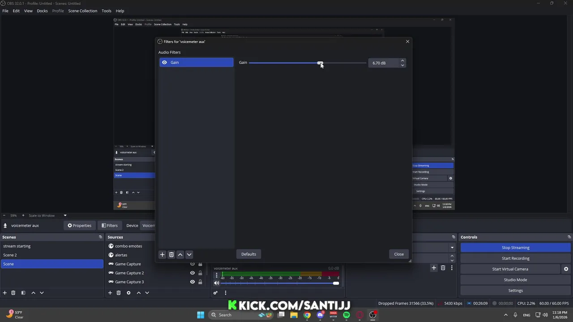Screen dimensions: 573x322
Task: Enable Studio Mode
Action: [516, 280]
